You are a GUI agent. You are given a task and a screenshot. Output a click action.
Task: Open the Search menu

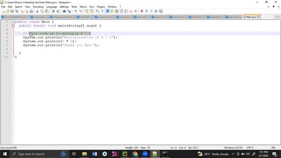click(18, 7)
